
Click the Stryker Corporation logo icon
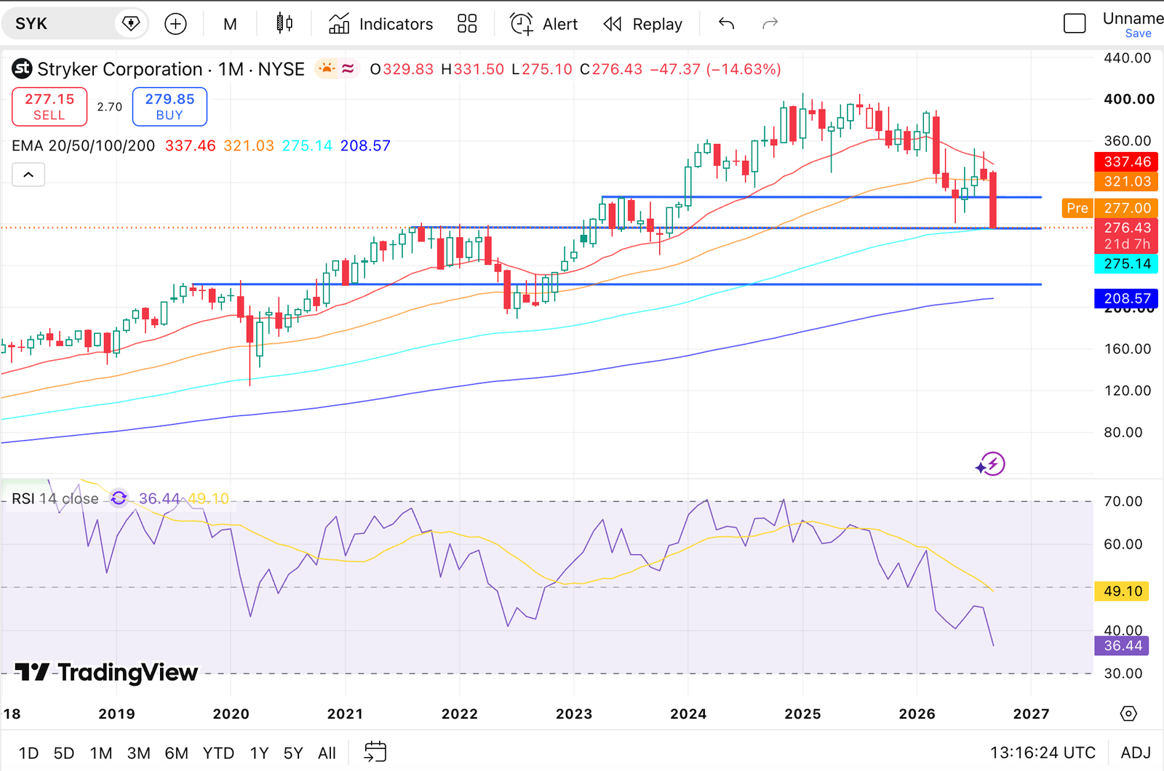23,68
